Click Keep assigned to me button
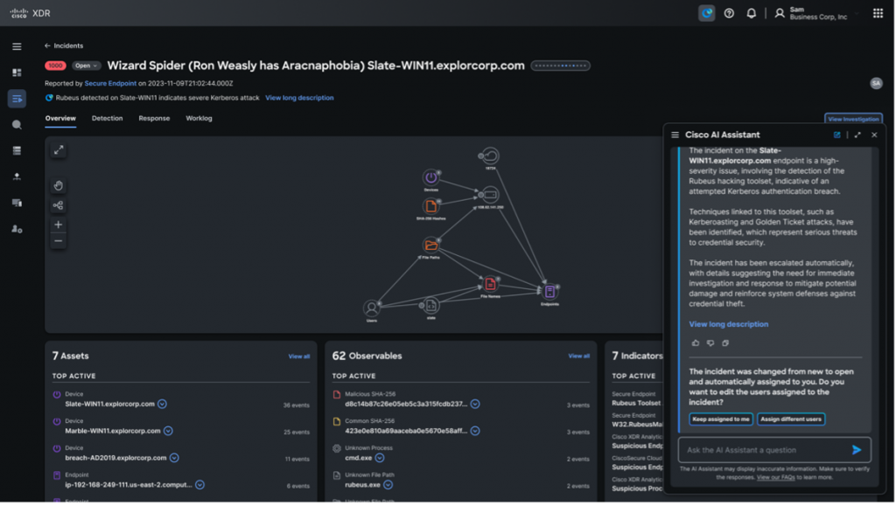Screen dimensions: 896x505 721,419
